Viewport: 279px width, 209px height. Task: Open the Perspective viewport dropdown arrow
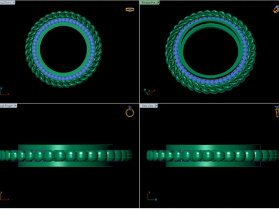click(158, 2)
